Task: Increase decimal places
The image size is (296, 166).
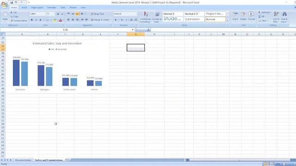Action: [x=131, y=20]
